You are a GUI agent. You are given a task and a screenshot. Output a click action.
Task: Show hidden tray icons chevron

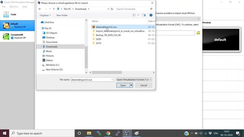pyautogui.click(x=192, y=133)
